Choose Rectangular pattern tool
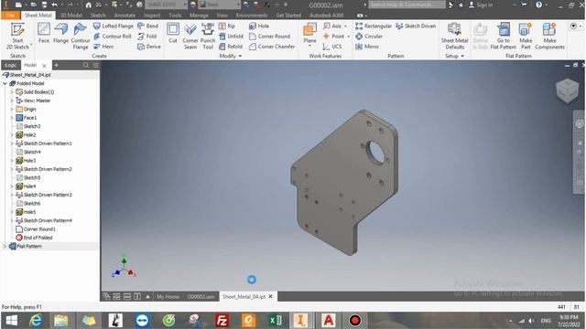The width and height of the screenshot is (586, 329). [x=374, y=26]
